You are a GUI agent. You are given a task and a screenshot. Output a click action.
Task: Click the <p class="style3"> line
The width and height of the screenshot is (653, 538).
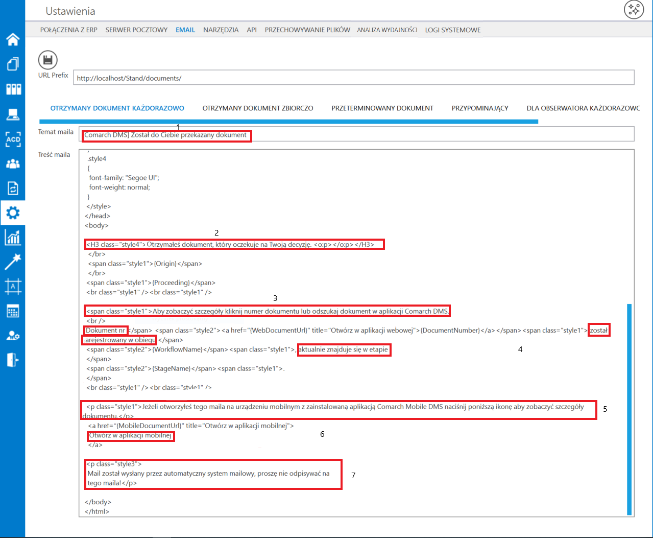[114, 464]
